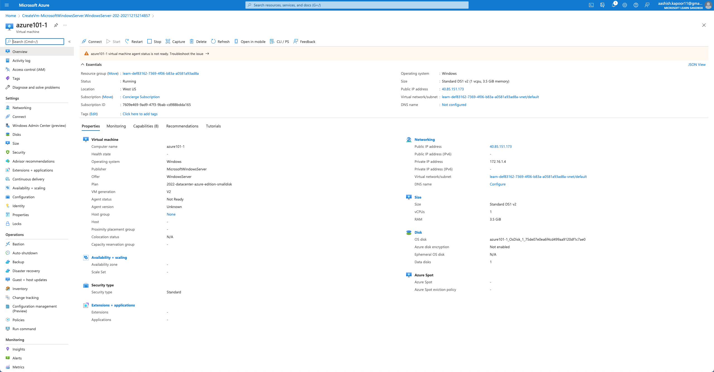
Task: Open the more options ellipsis
Action: pos(65,25)
